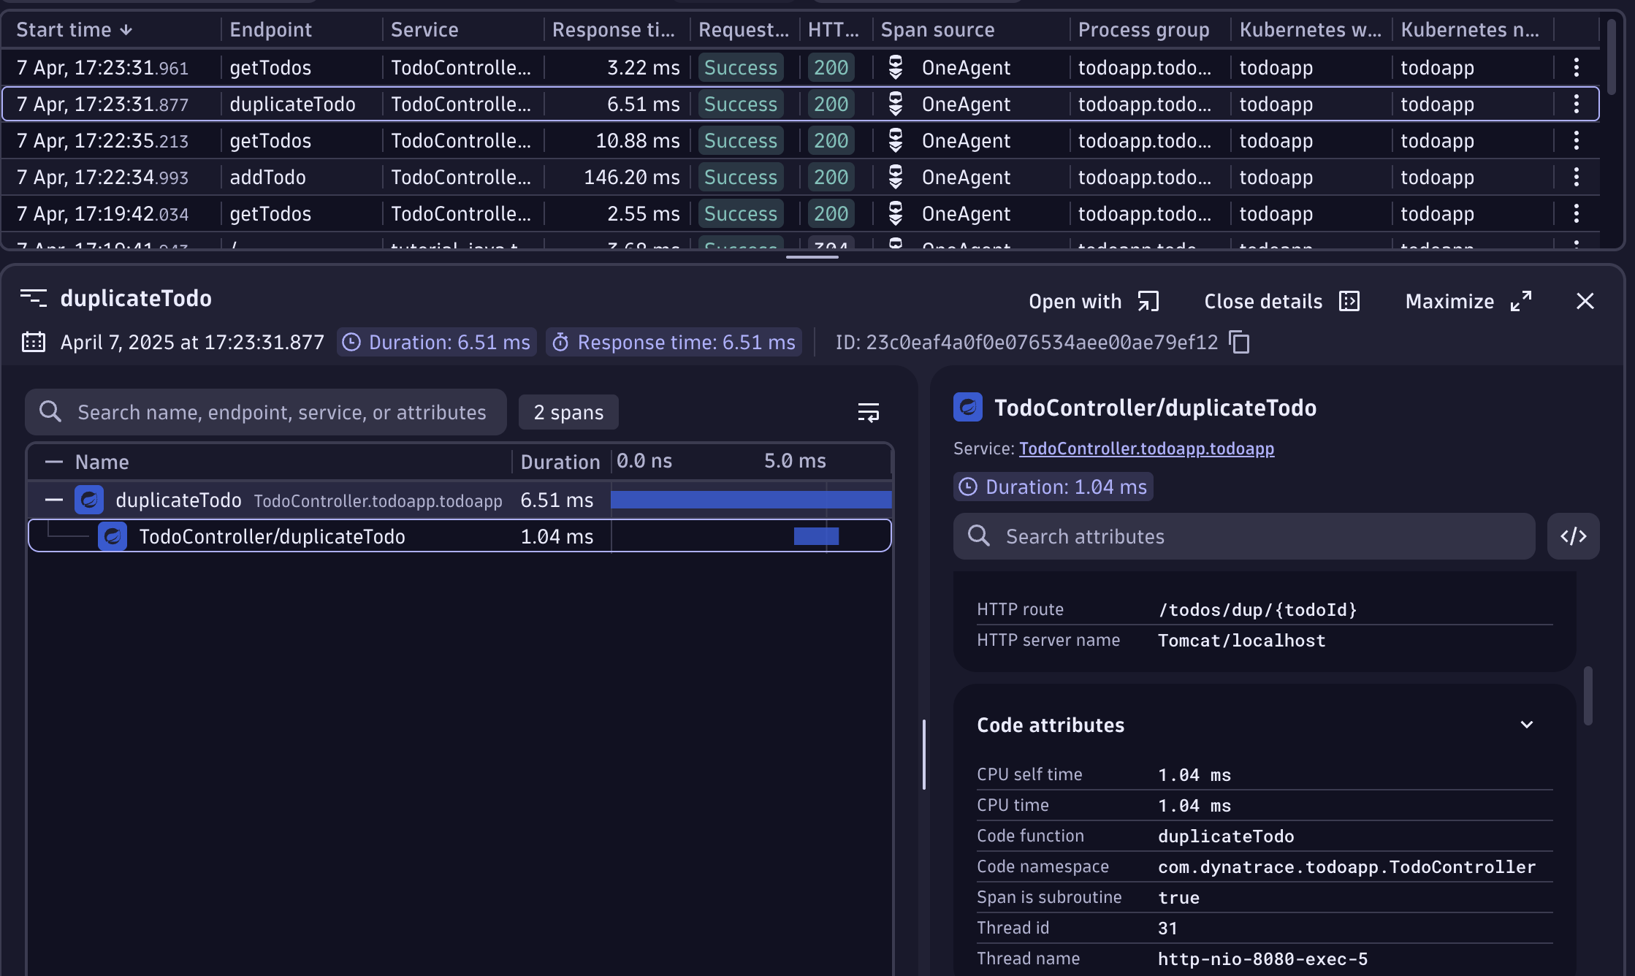This screenshot has height=976, width=1635.
Task: Maximize the trace details panel
Action: (x=1468, y=301)
